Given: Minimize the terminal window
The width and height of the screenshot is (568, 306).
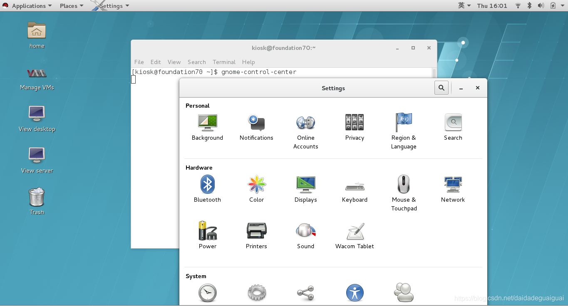Looking at the screenshot, I should (397, 48).
